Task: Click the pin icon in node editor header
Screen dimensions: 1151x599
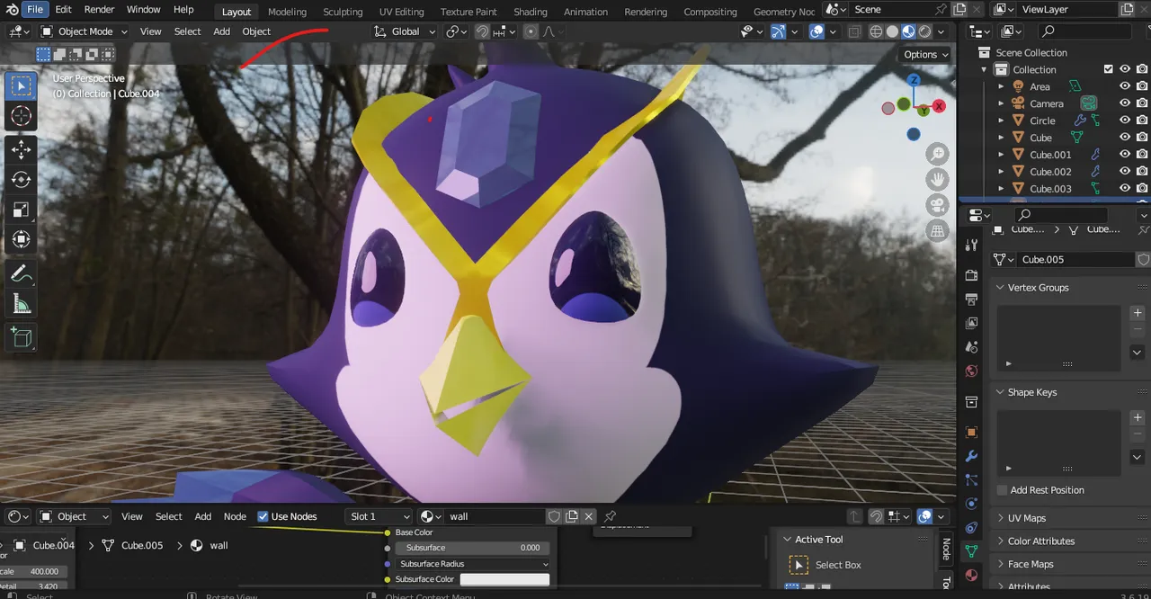Action: click(610, 516)
